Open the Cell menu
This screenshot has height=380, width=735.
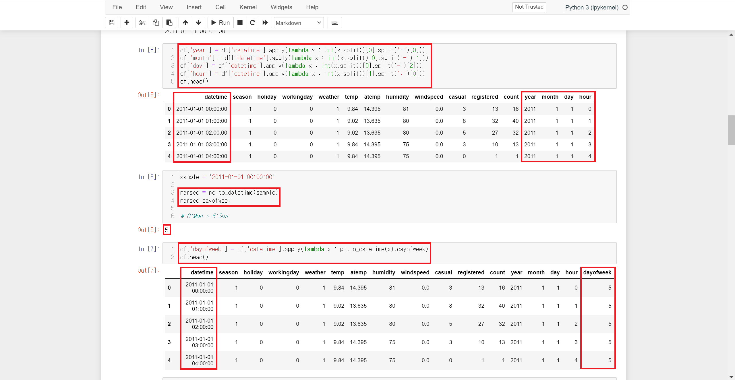pos(220,7)
